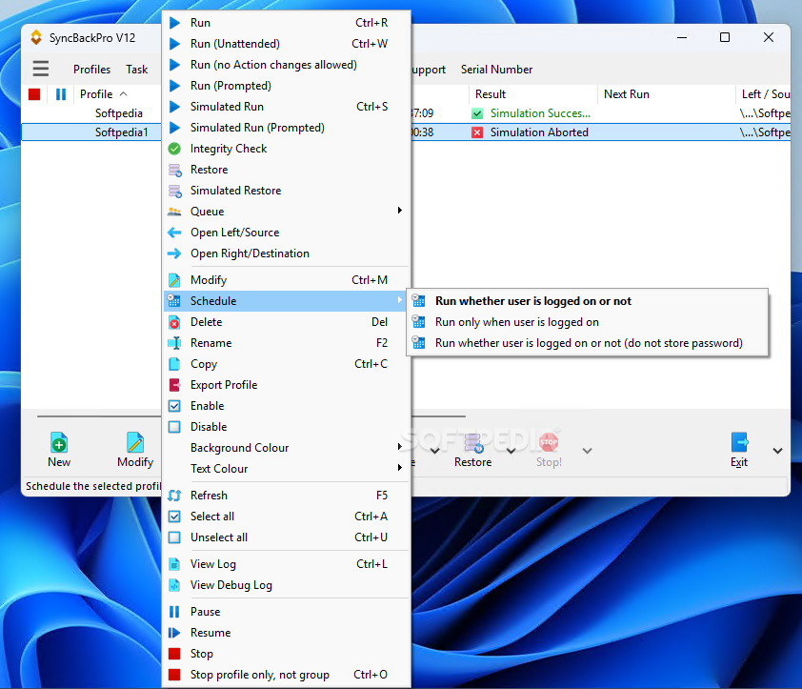Viewport: 802px width, 689px height.
Task: Open the dropdown arrow beside Exit button
Action: pos(777,451)
